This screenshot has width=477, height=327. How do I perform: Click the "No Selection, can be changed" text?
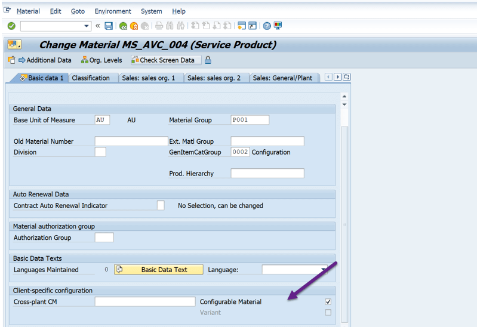click(x=220, y=206)
